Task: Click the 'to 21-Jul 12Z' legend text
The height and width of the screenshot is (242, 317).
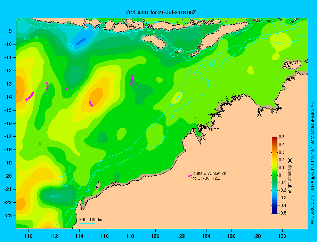Action: (x=206, y=178)
